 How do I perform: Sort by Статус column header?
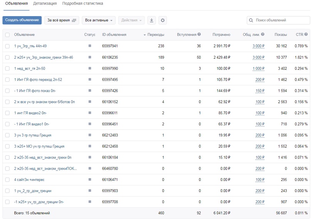(90, 35)
